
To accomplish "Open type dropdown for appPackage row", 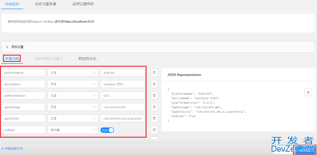I will click(73, 107).
